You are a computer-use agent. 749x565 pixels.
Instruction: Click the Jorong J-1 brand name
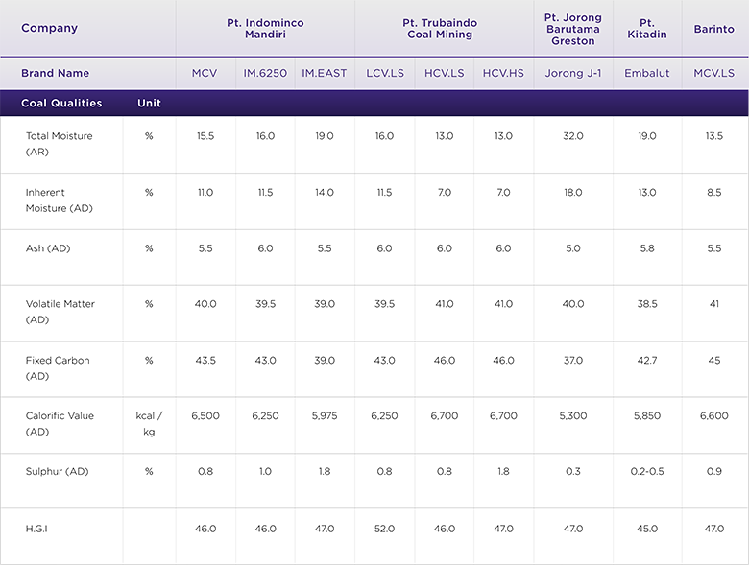click(x=572, y=73)
